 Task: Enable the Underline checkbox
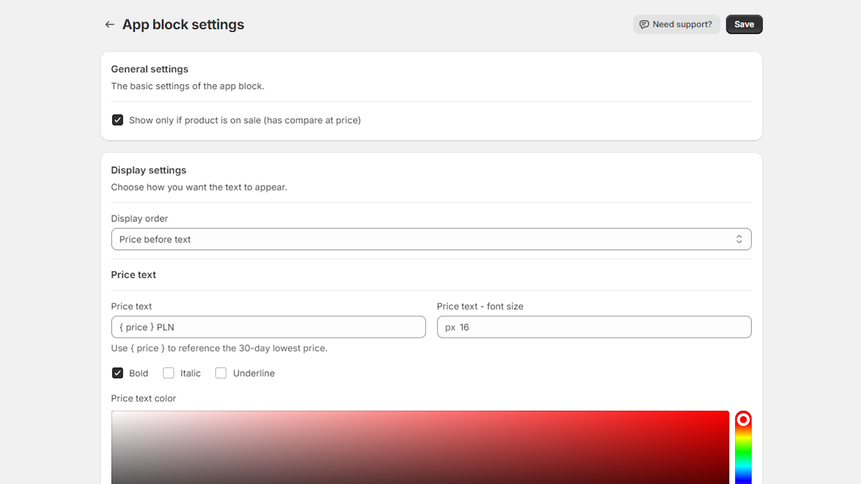click(x=221, y=373)
